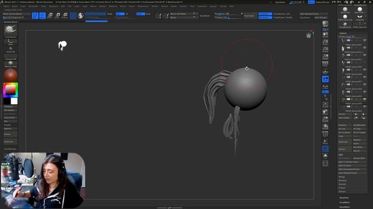373x209 pixels.
Task: Toggle Local symmetry blue button
Action: 325,79
